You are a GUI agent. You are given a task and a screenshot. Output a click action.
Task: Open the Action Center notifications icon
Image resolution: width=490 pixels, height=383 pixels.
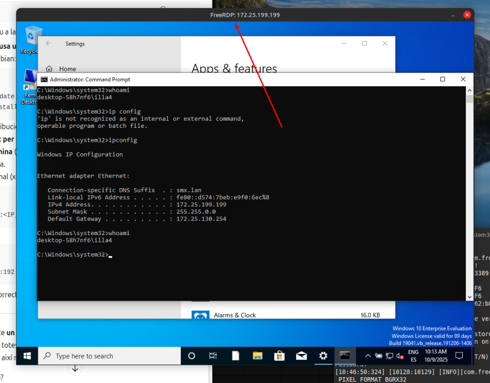(459, 356)
